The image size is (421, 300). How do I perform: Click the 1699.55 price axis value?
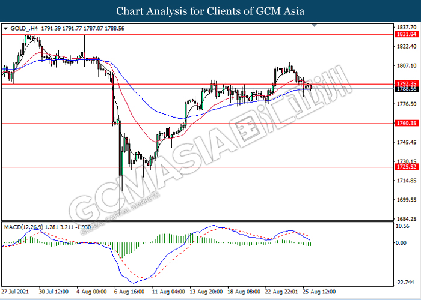click(408, 200)
